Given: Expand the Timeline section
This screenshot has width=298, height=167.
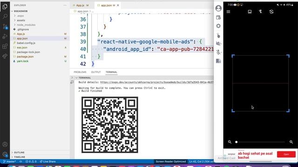Looking at the screenshot, I should click(x=20, y=157).
